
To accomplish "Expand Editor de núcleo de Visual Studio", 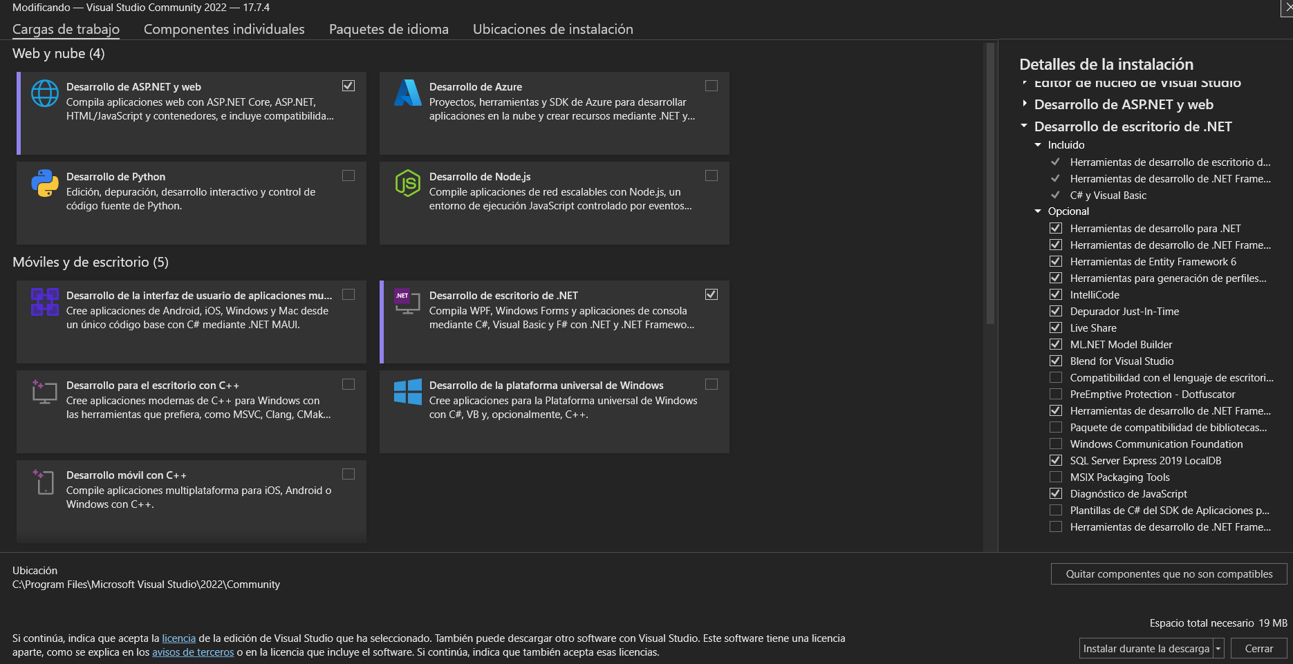I will pyautogui.click(x=1025, y=83).
